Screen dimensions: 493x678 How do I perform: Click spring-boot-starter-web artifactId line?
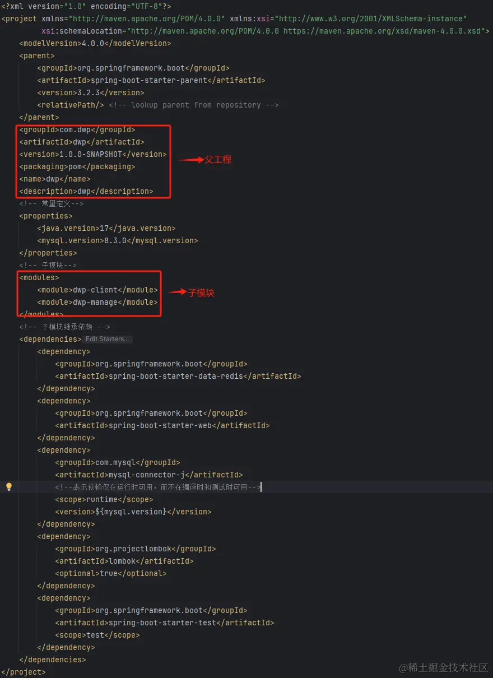(x=162, y=425)
